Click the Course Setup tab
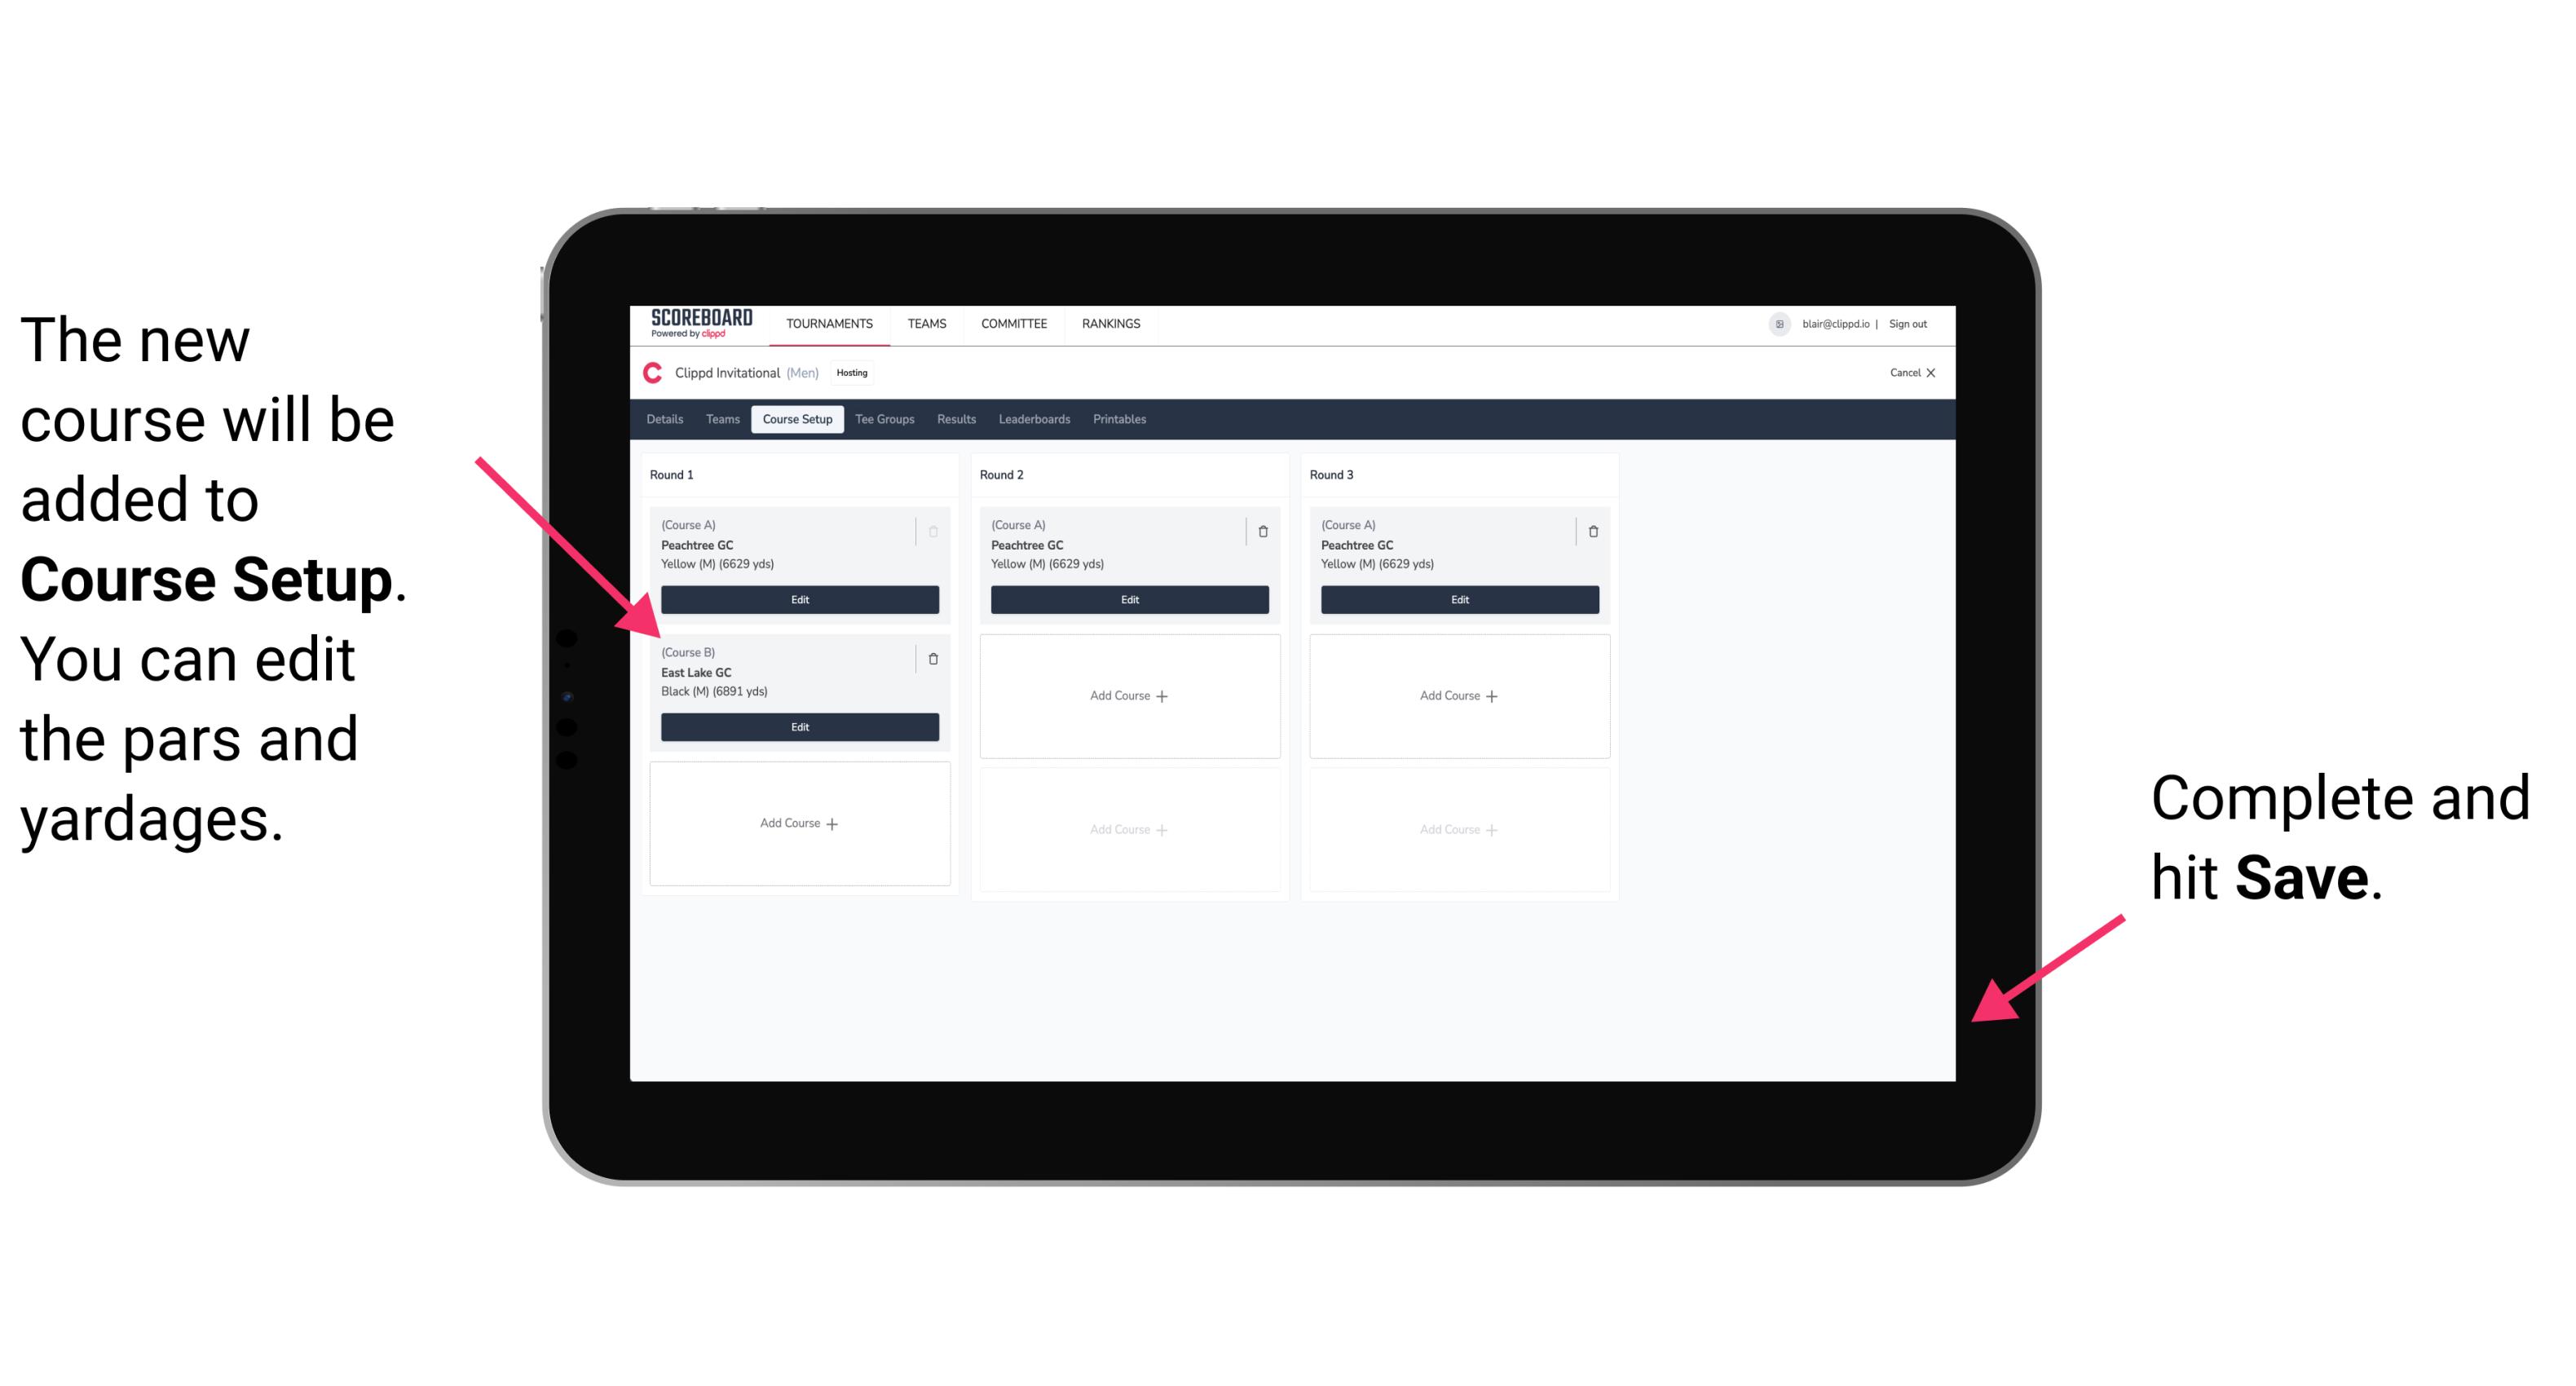Screen dimensions: 2576x1386 796,418
